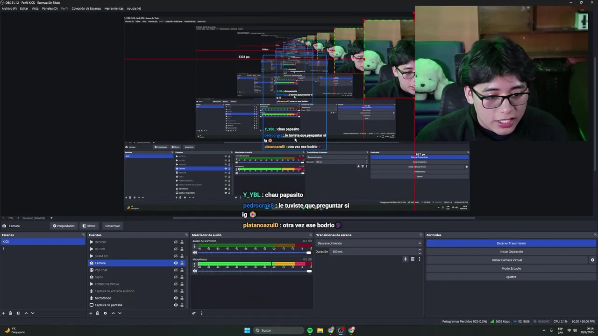The image size is (598, 336).
Task: Show the OUTRO source eye icon
Action: [176, 249]
